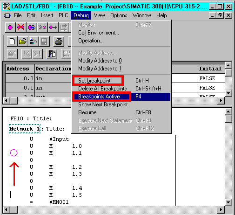This screenshot has width=235, height=215.
Task: Click the magenta Set Breakpoint toolbar icon
Action: click(10, 28)
